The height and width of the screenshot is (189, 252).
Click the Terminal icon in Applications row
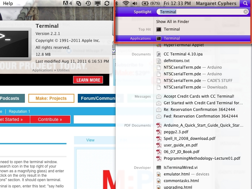(159, 38)
